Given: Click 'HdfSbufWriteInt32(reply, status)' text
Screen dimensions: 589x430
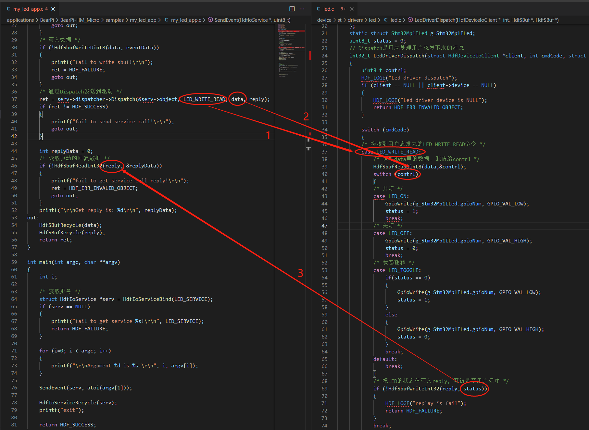Looking at the screenshot, I should click(436, 389).
